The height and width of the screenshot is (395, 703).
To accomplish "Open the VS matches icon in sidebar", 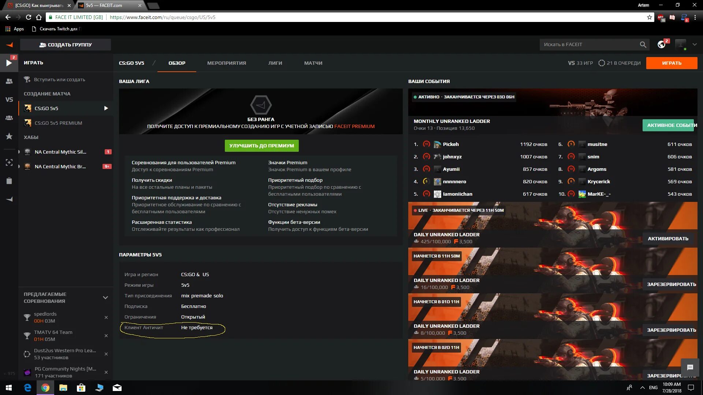I will [9, 99].
